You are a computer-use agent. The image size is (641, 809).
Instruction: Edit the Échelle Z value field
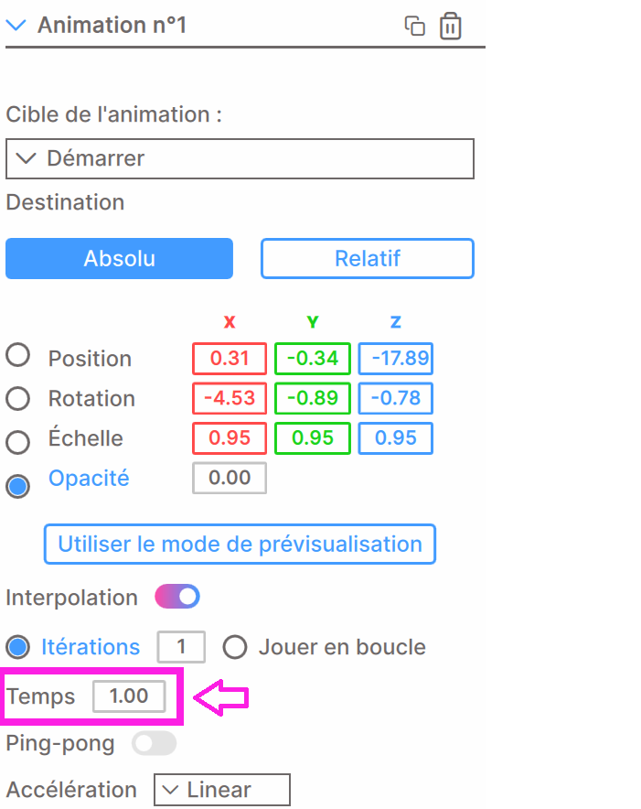pyautogui.click(x=396, y=438)
